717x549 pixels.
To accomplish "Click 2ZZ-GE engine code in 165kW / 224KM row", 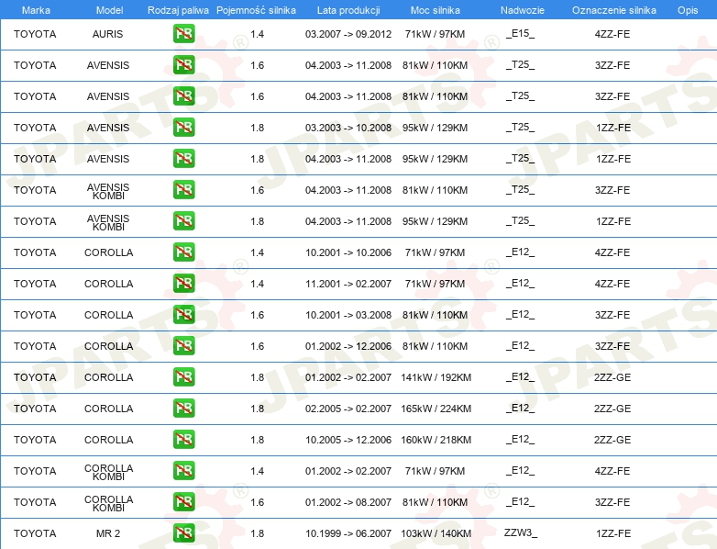I will [612, 409].
